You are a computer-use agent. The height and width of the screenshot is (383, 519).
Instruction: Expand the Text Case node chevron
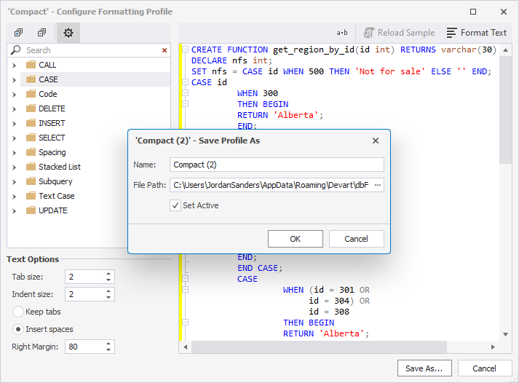tap(14, 197)
